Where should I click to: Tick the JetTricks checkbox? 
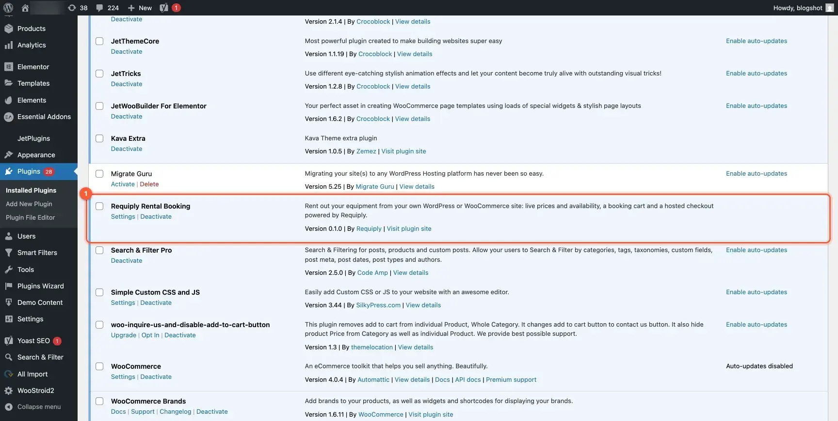pos(99,74)
